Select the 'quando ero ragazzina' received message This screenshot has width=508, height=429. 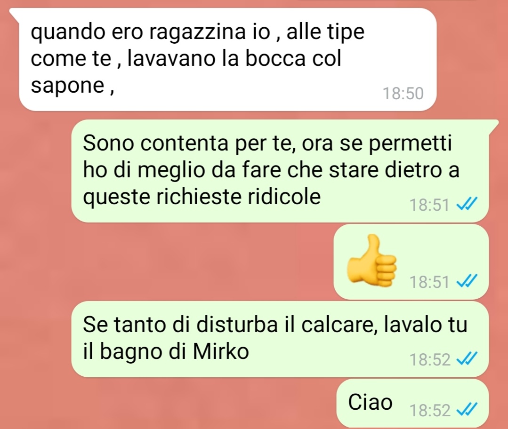point(228,60)
